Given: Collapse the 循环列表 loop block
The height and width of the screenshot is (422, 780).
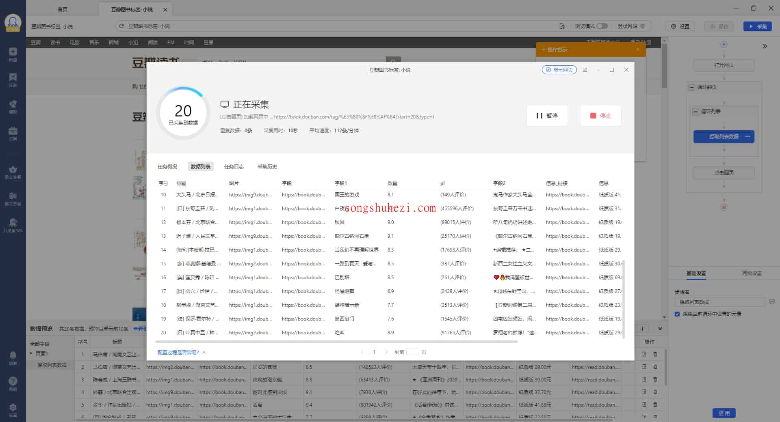Looking at the screenshot, I should 696,112.
